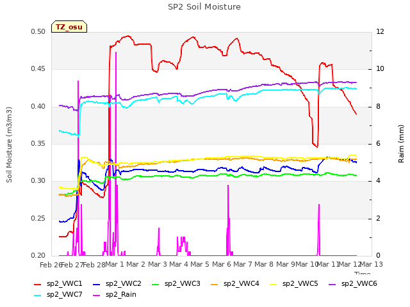Click the Mar 8 date tick label

[x=264, y=264]
